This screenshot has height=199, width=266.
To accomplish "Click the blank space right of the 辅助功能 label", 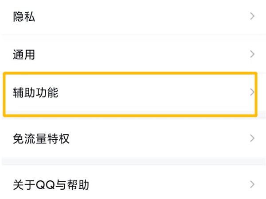I will (155, 93).
